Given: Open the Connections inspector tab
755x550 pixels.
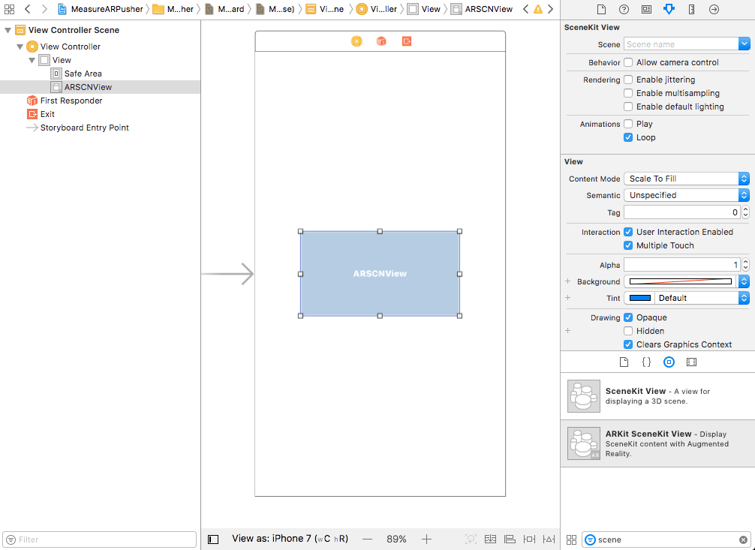Looking at the screenshot, I should pyautogui.click(x=714, y=9).
